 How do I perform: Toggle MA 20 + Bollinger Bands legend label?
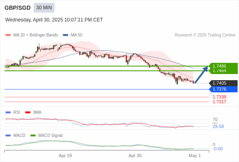(36, 35)
